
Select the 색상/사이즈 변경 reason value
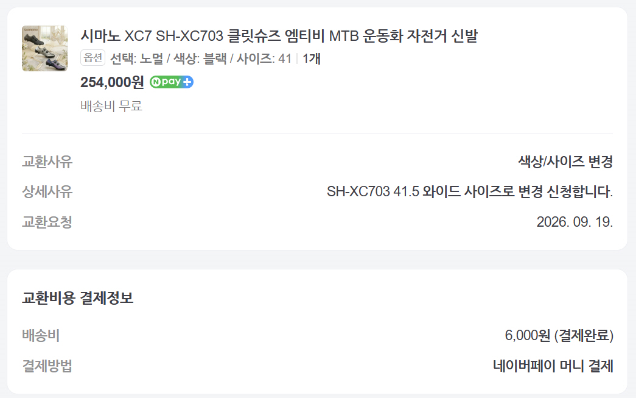[x=565, y=162]
